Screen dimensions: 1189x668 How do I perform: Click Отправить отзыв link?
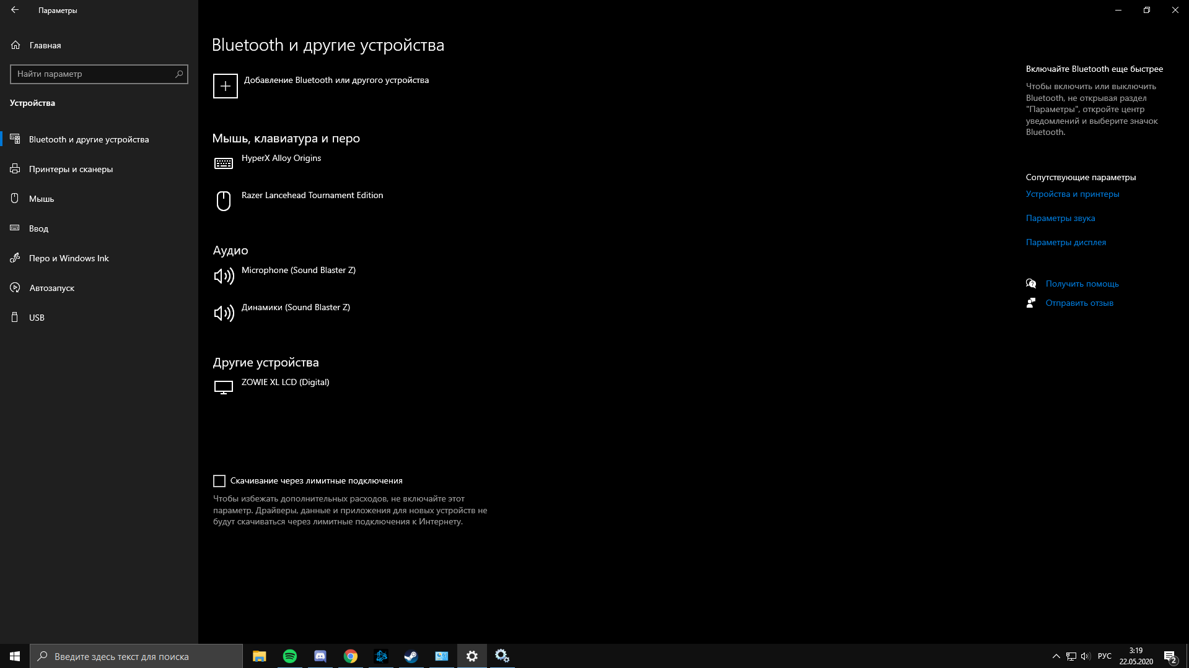1079,303
